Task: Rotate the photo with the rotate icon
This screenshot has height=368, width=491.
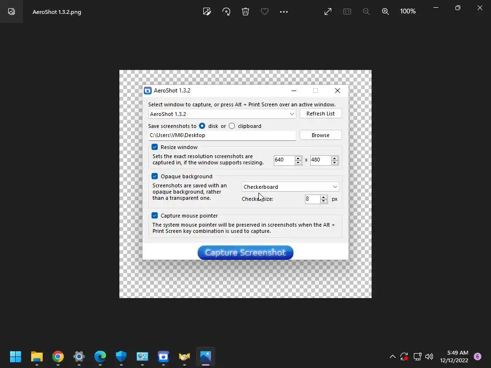Action: click(226, 11)
